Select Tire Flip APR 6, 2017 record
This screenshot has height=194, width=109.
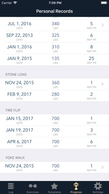(54, 143)
